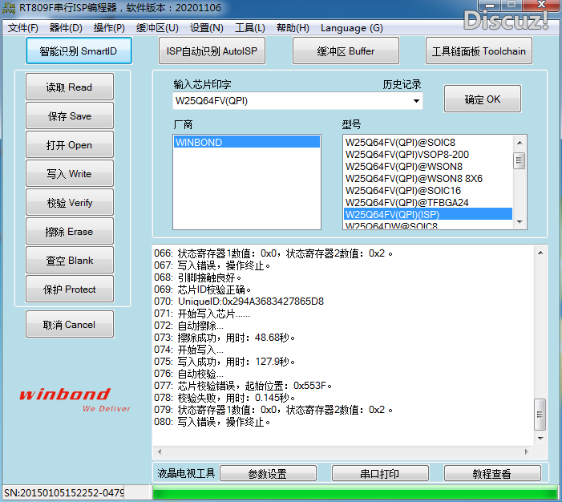This screenshot has height=502, width=562.
Task: Click the winbond logo image
Action: tap(75, 399)
